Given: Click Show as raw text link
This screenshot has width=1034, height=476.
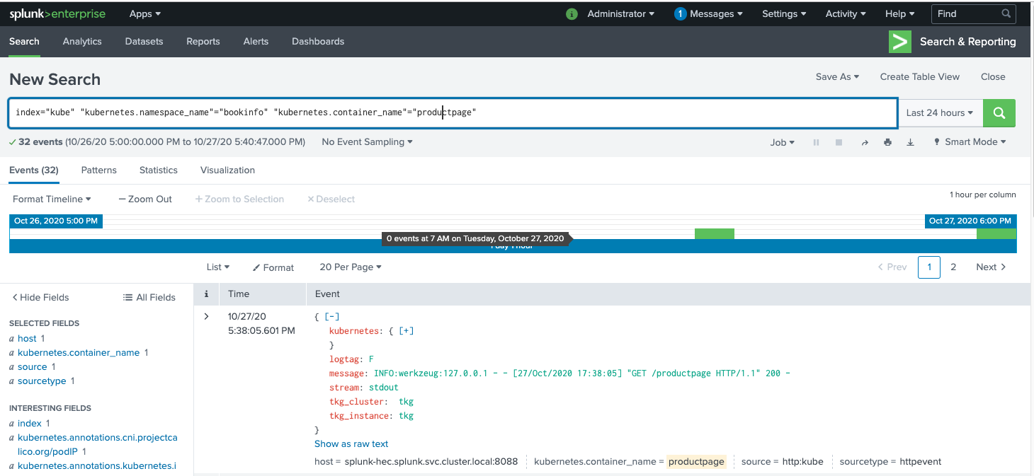Looking at the screenshot, I should click(x=351, y=443).
